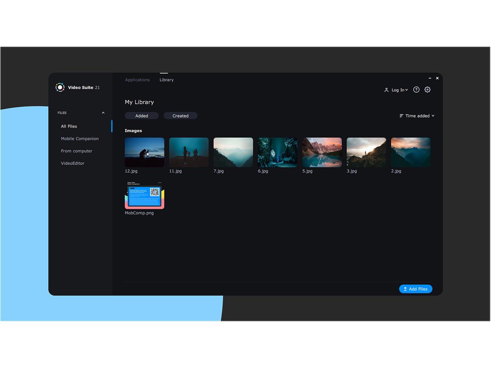Close the Video Suite window

pyautogui.click(x=437, y=78)
